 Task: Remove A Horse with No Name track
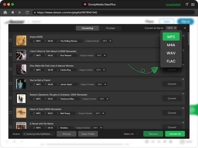[183, 123]
